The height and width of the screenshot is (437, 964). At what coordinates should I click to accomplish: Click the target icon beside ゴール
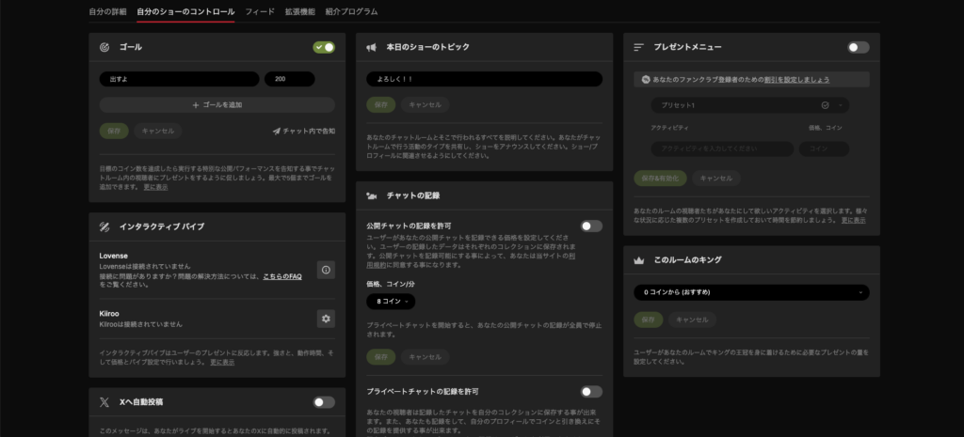[x=104, y=47]
